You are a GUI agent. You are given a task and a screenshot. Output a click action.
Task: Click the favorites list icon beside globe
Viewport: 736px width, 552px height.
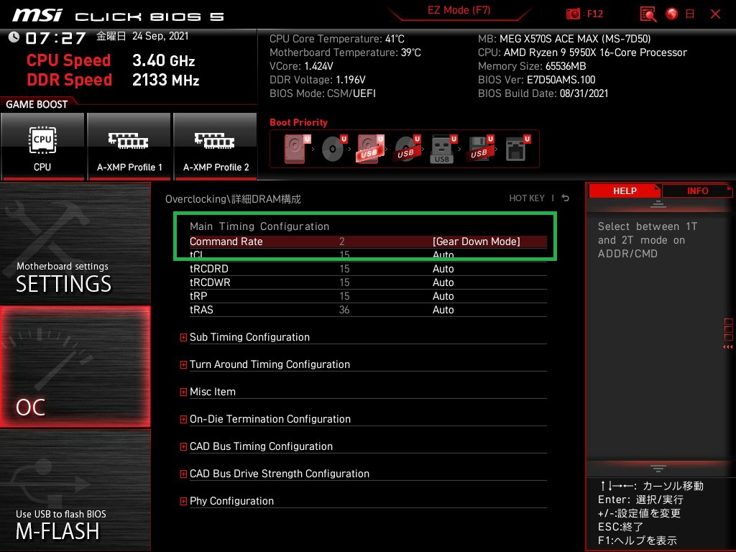(690, 14)
